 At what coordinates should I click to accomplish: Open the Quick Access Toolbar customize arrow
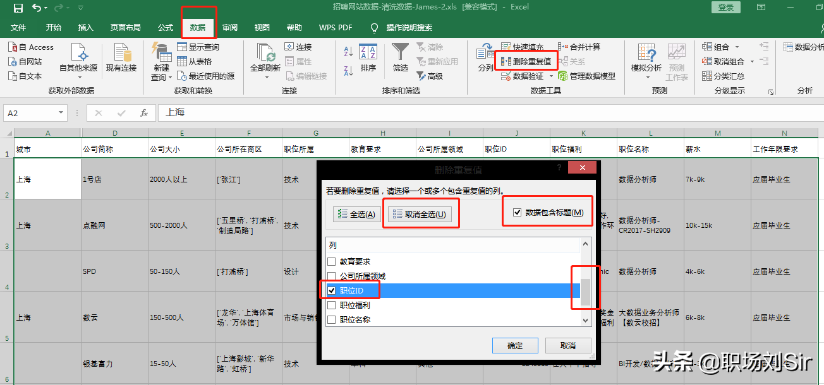[80, 8]
